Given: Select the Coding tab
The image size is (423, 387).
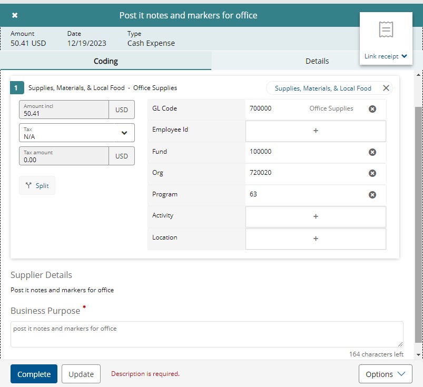Looking at the screenshot, I should 105,61.
